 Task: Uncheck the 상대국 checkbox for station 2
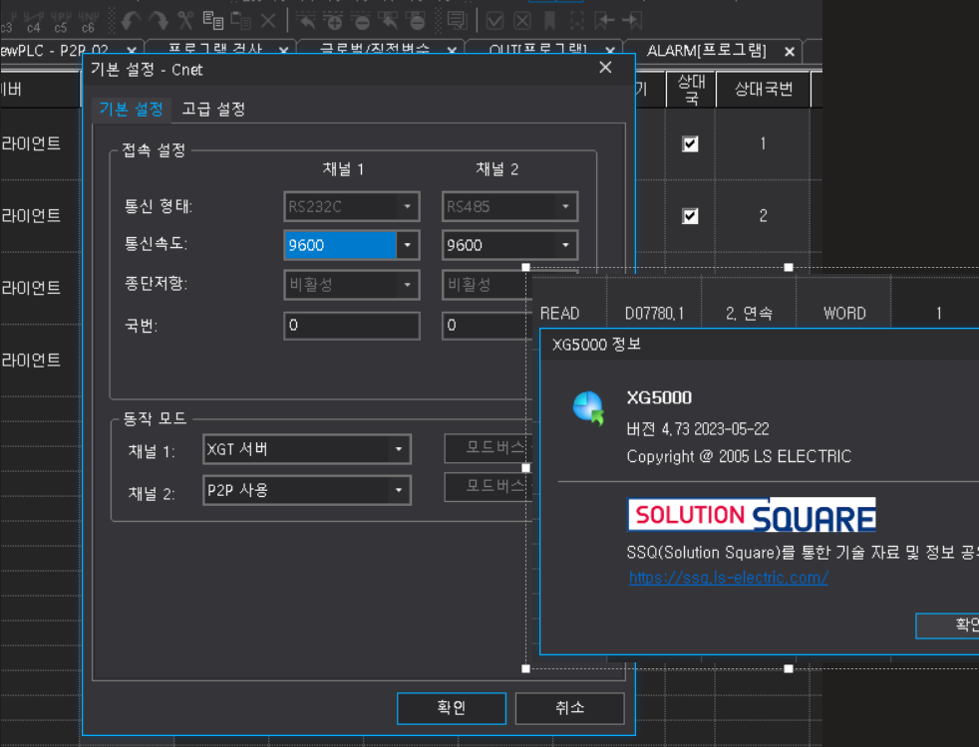pos(691,215)
